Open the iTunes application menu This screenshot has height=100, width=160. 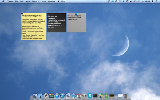[10, 1]
